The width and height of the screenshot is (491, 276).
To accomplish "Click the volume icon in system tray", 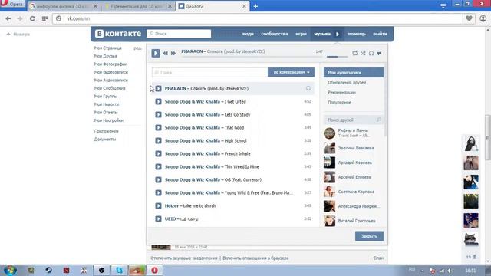I will [450, 271].
